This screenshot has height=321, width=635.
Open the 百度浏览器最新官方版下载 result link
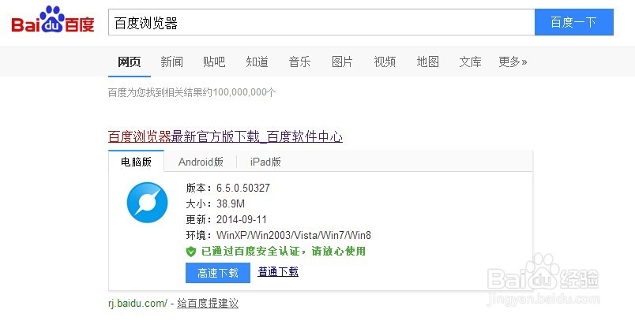coord(225,136)
